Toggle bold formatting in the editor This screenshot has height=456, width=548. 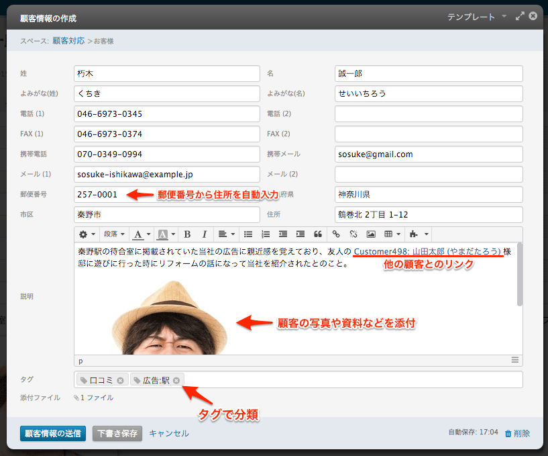click(x=186, y=234)
